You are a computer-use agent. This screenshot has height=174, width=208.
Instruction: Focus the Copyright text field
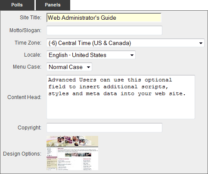click(x=104, y=128)
